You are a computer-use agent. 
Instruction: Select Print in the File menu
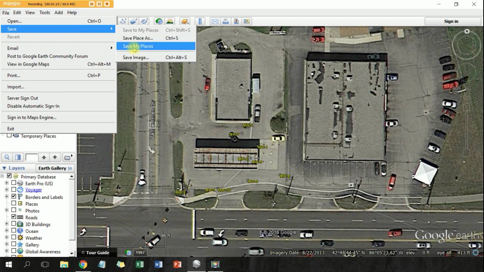58,76
